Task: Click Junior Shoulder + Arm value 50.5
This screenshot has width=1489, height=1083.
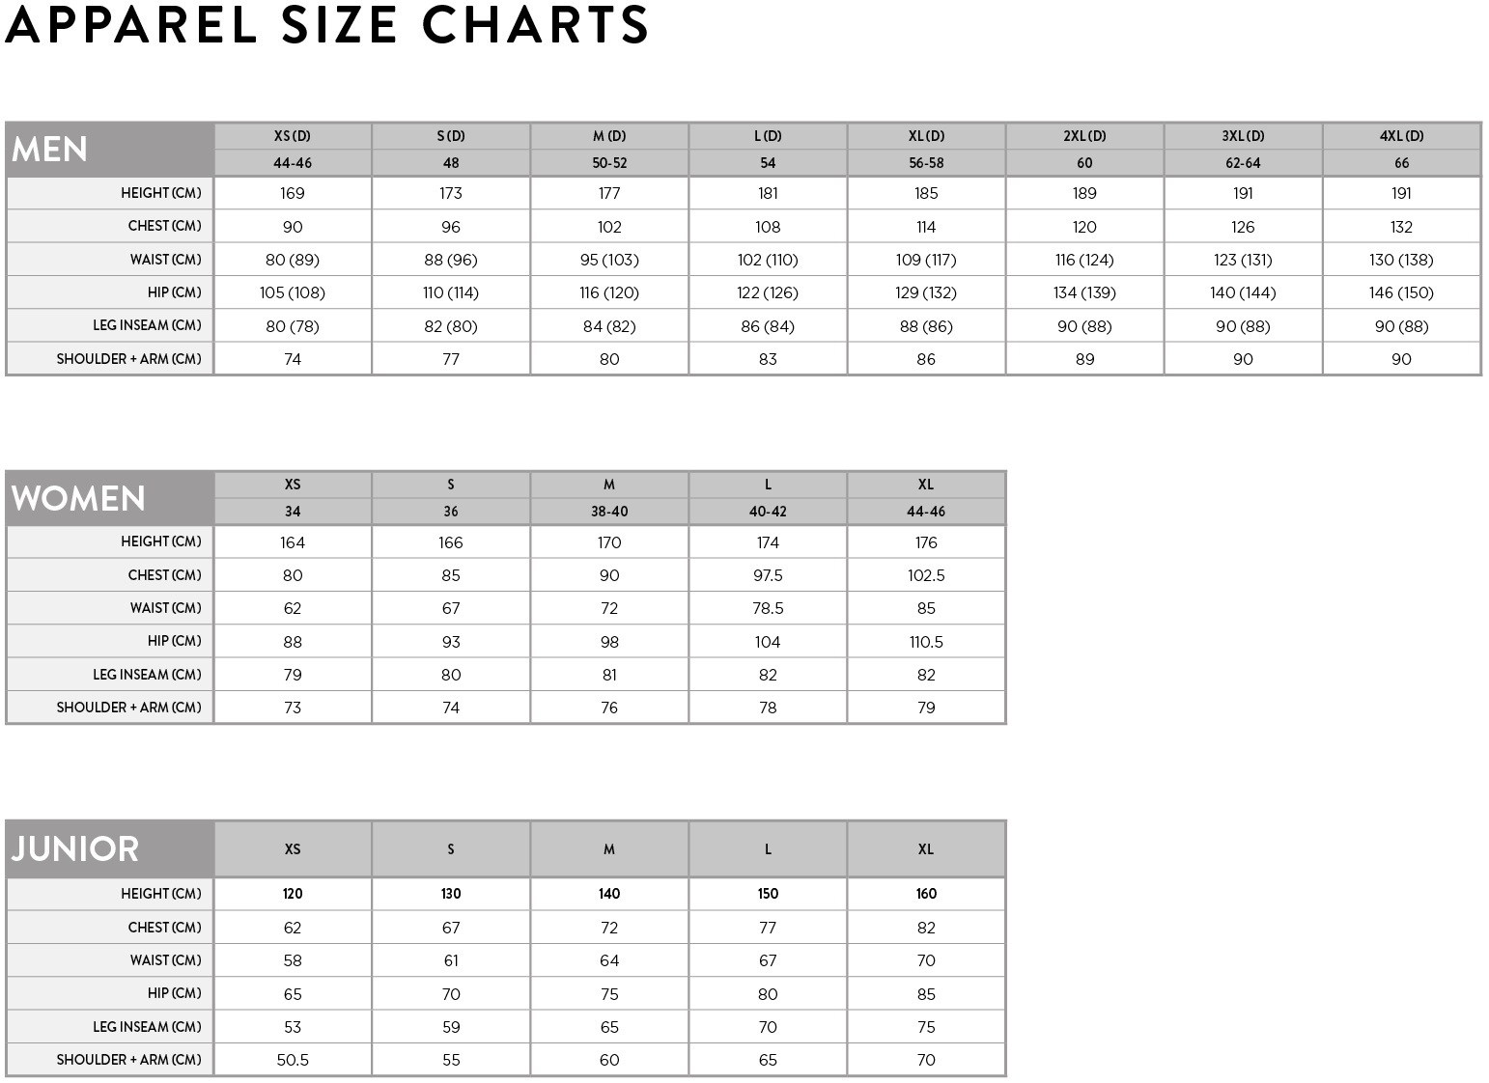Action: 293,1060
